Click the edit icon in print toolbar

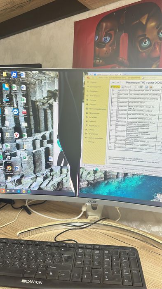(141, 87)
